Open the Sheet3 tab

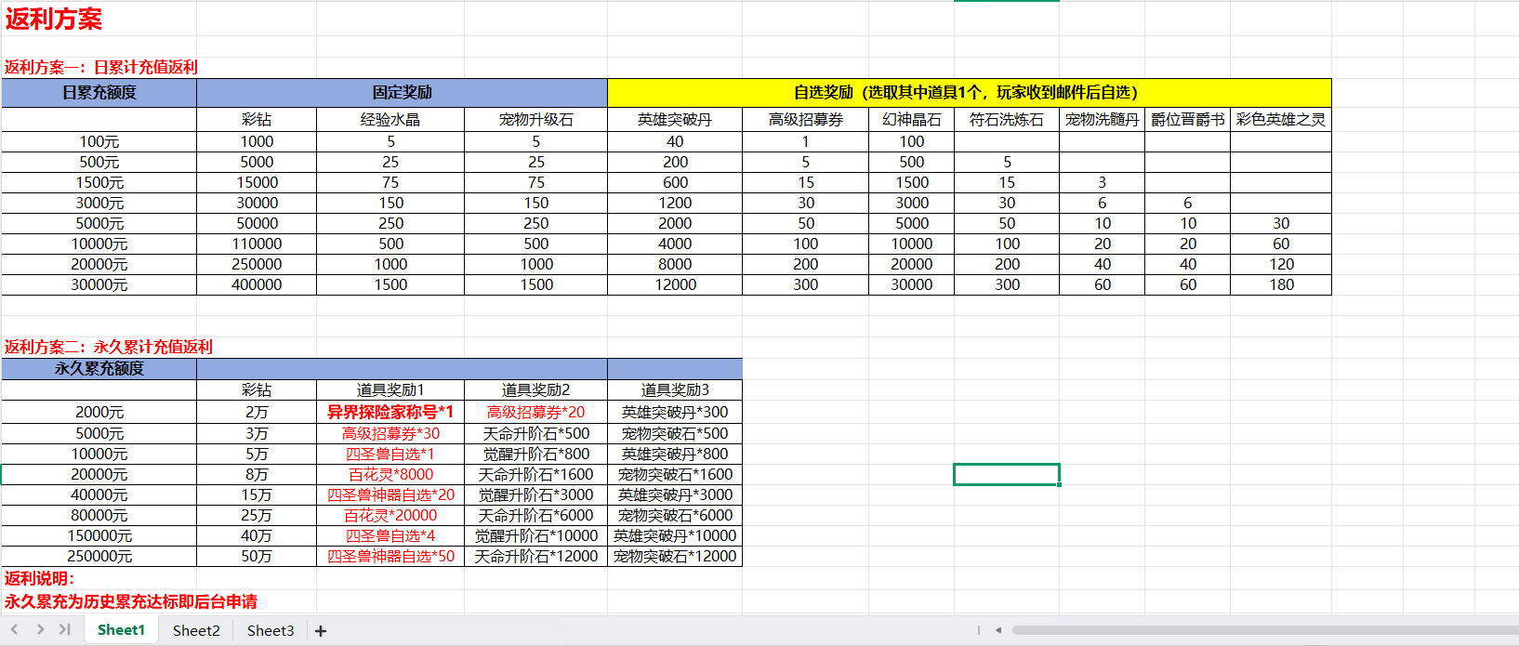(x=271, y=630)
